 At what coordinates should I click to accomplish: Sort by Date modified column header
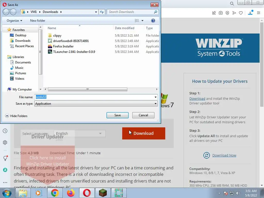(125, 28)
